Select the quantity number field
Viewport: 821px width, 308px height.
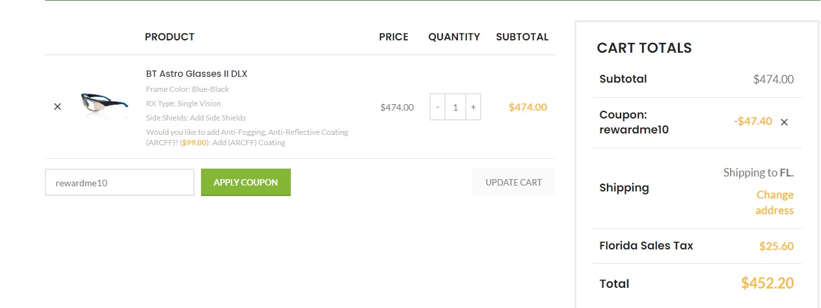pyautogui.click(x=455, y=107)
